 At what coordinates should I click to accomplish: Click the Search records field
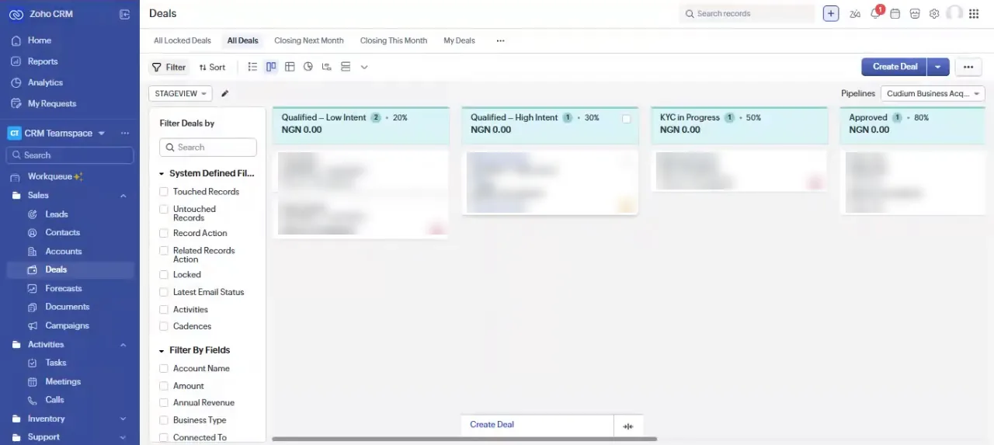click(x=747, y=13)
